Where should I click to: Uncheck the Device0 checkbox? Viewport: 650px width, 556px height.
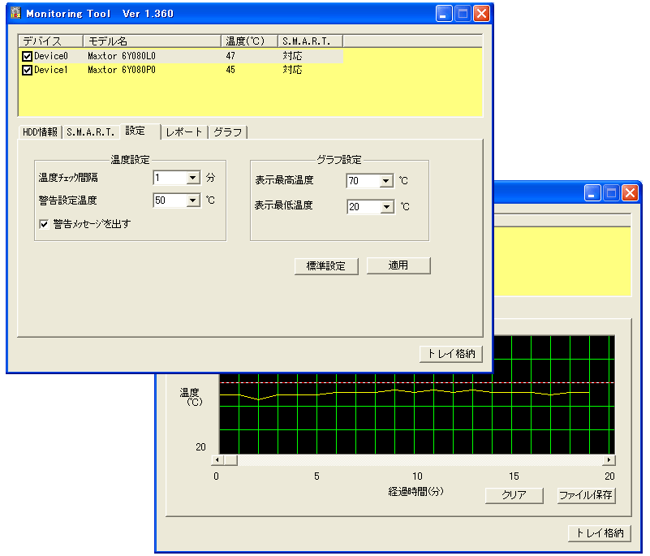pyautogui.click(x=28, y=56)
